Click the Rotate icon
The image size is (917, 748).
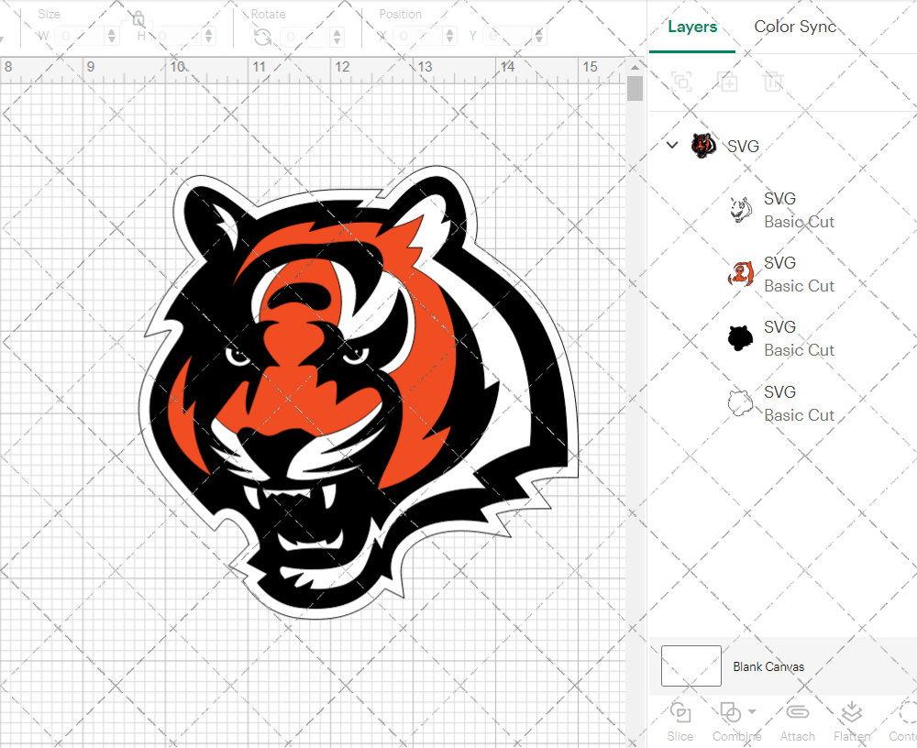(262, 37)
